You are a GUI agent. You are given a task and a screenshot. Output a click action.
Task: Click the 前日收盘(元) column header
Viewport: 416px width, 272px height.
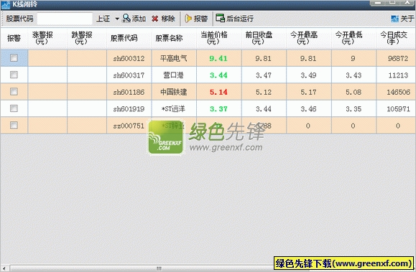tap(264, 38)
